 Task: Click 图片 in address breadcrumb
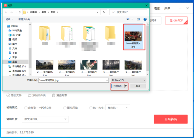tap(53, 12)
